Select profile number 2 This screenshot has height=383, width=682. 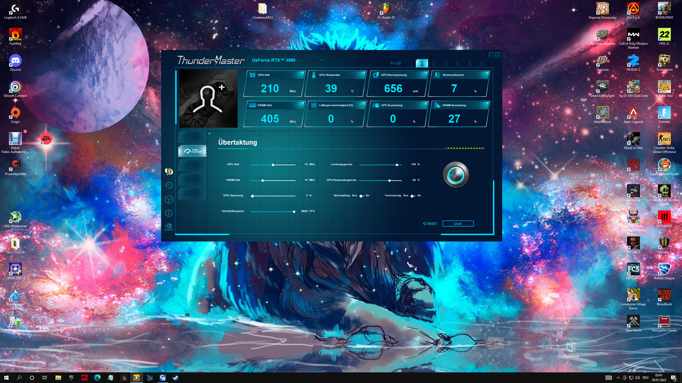pyautogui.click(x=434, y=63)
